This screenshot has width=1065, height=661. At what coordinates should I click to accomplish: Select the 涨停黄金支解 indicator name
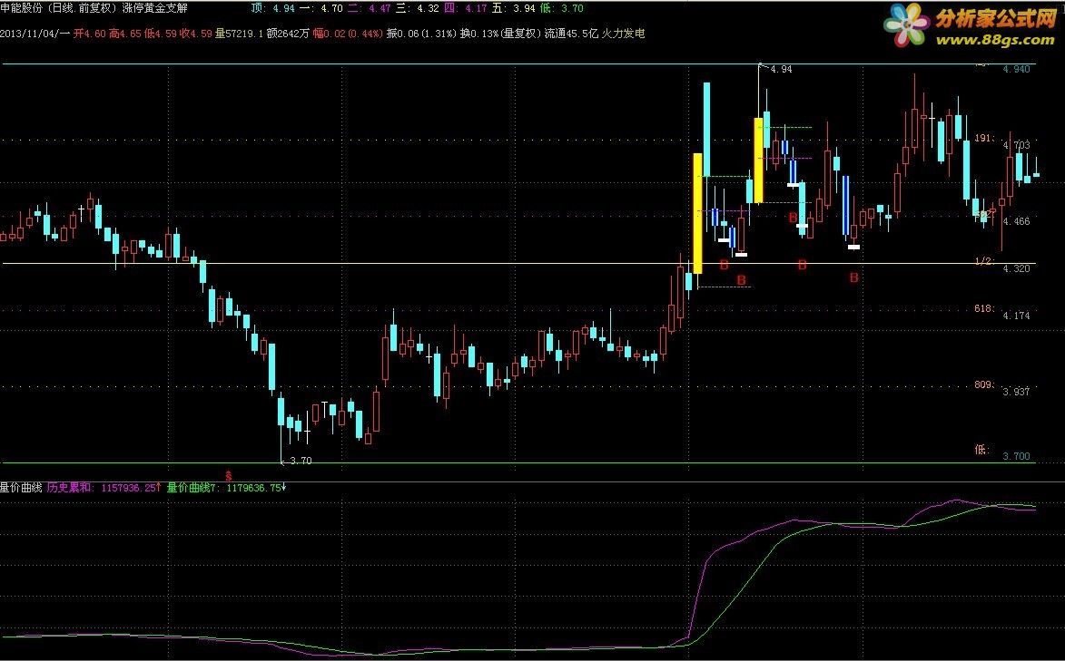155,8
